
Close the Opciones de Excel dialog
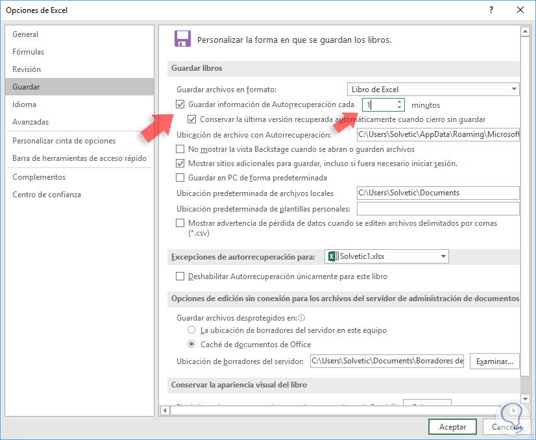click(x=520, y=10)
